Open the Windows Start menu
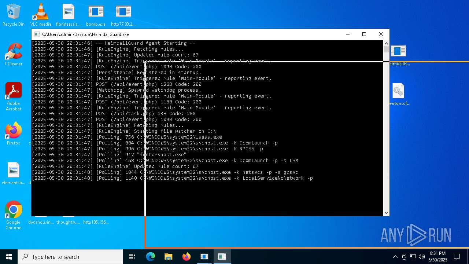This screenshot has height=264, width=469. [x=9, y=257]
